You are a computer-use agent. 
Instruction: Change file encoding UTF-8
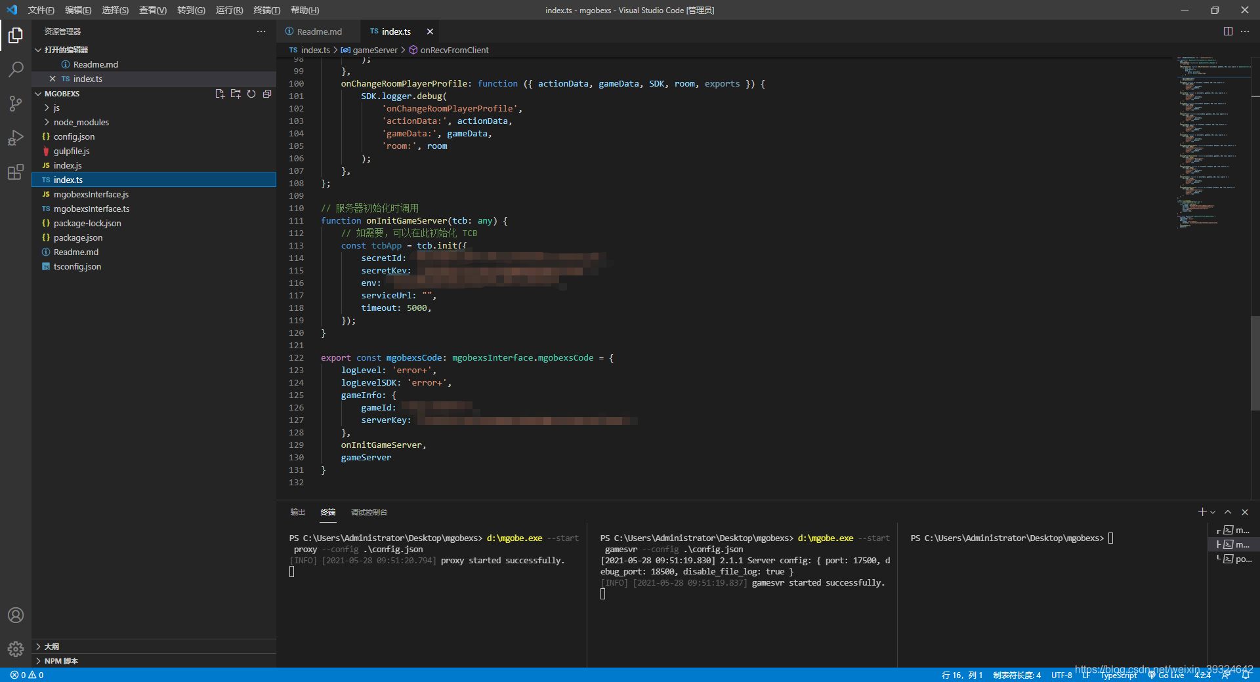tap(1061, 675)
